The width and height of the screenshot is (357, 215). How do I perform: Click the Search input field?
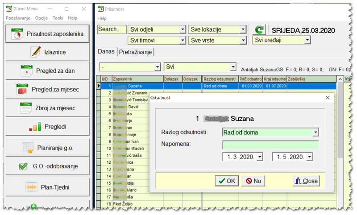[x=112, y=29]
